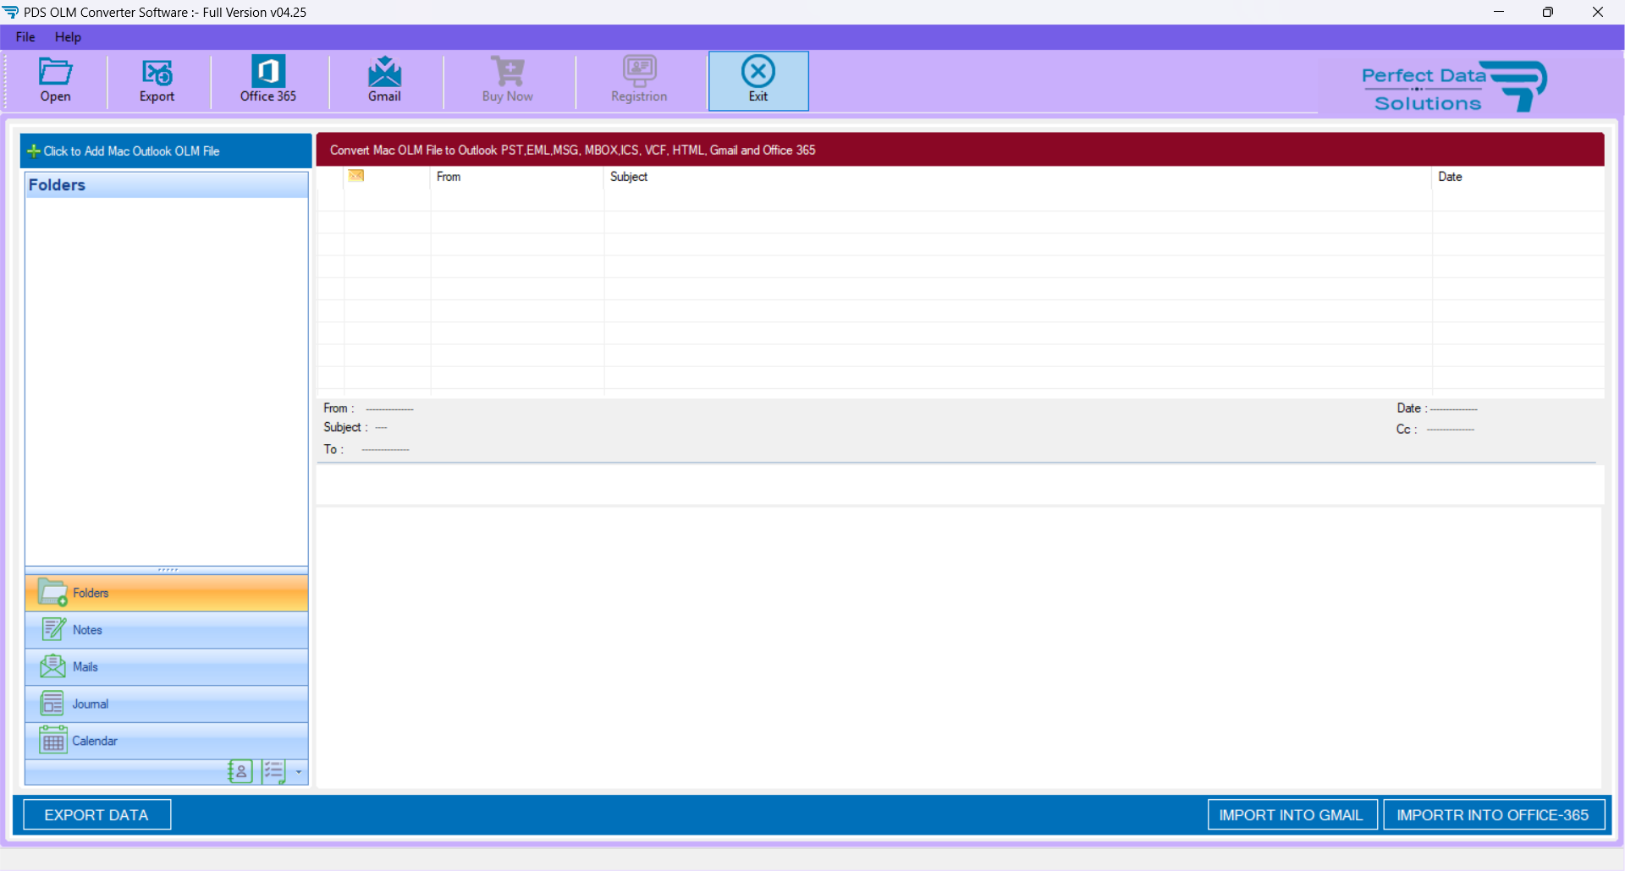Screen dimensions: 1625x871
Task: Open the Help menu
Action: point(68,37)
